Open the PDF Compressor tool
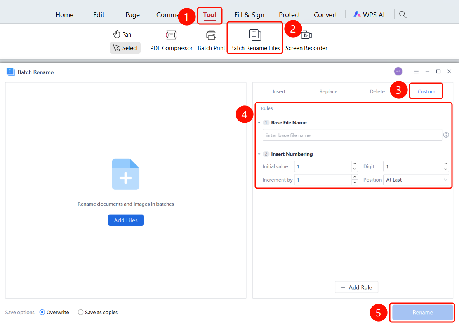459x325 pixels. tap(171, 41)
